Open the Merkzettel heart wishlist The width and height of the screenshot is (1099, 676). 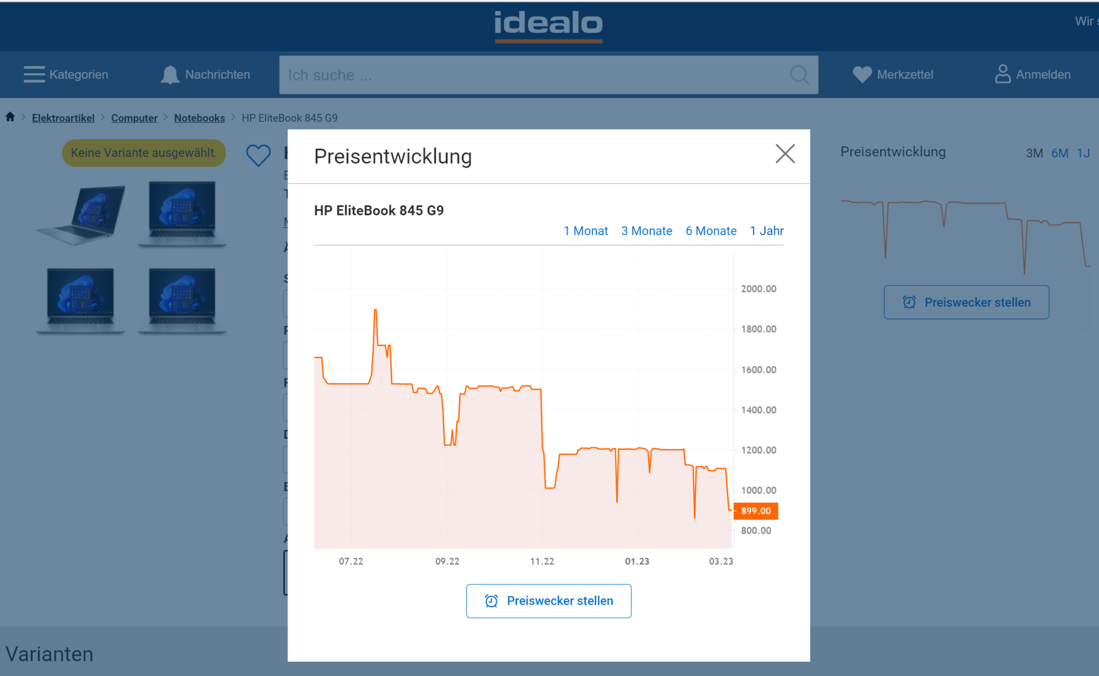tap(861, 74)
